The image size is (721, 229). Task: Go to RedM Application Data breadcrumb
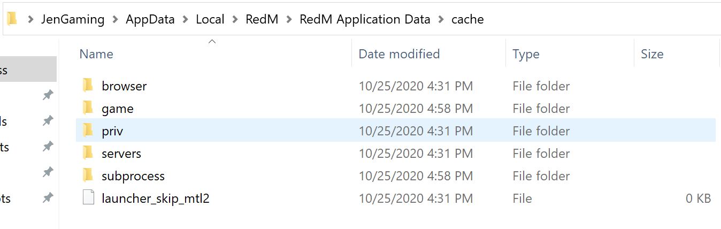tap(365, 20)
